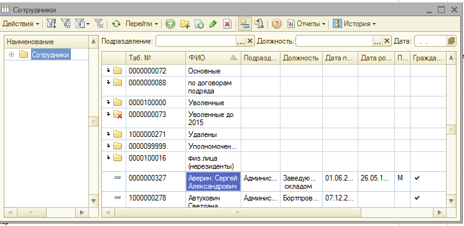Add a new employee with green plus
This screenshot has width=464, height=226.
click(x=170, y=24)
